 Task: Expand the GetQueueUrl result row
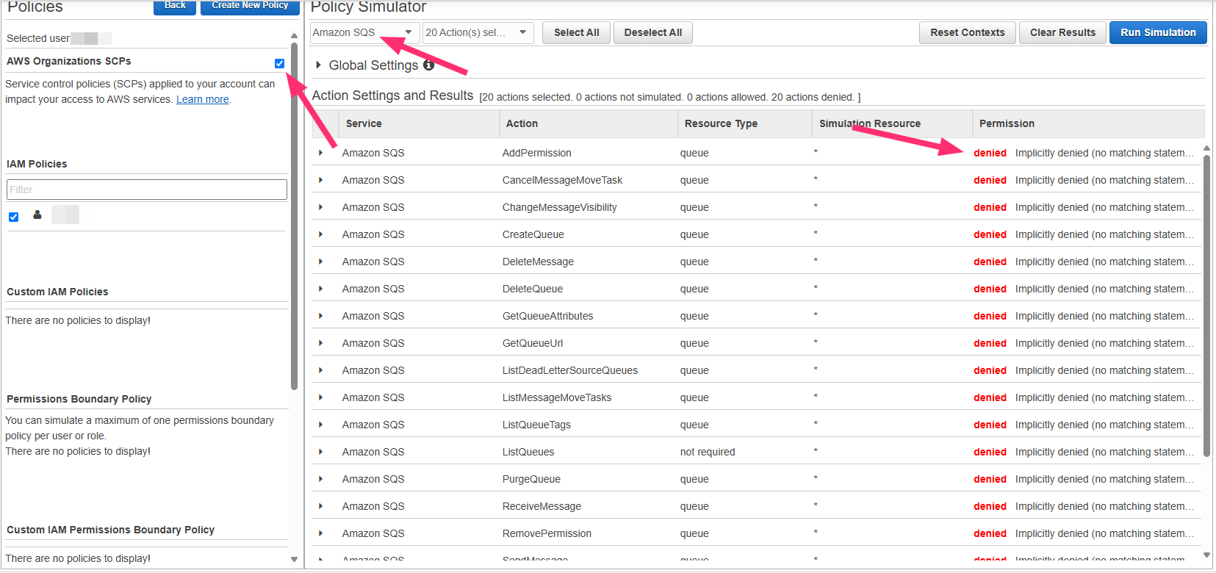(320, 343)
